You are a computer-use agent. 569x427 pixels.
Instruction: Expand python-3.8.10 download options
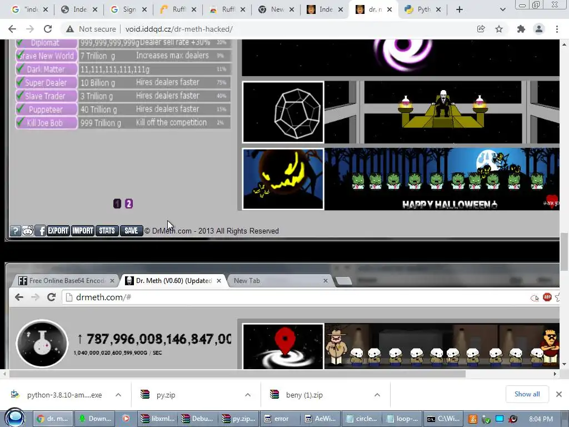coord(118,395)
